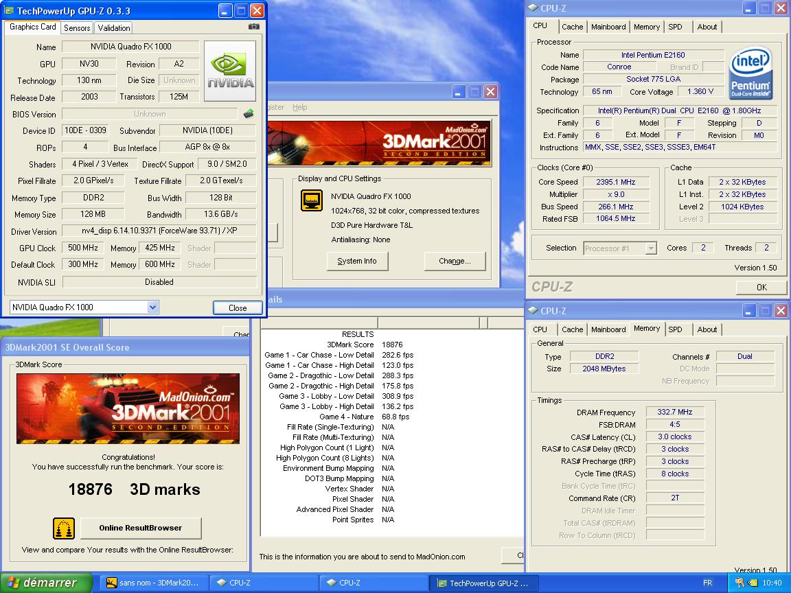Click the monitor icon in Display and CPU Settings

[x=311, y=200]
